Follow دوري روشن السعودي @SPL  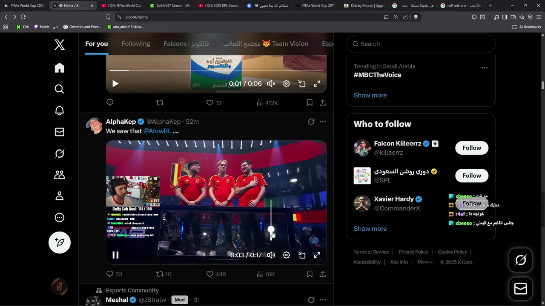pyautogui.click(x=472, y=176)
